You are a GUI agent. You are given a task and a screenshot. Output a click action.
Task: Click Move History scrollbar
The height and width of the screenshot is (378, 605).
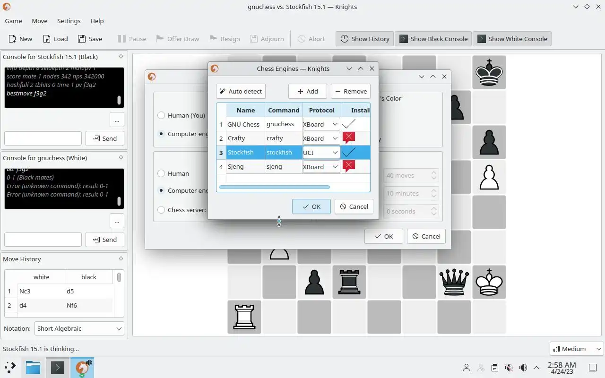click(119, 277)
